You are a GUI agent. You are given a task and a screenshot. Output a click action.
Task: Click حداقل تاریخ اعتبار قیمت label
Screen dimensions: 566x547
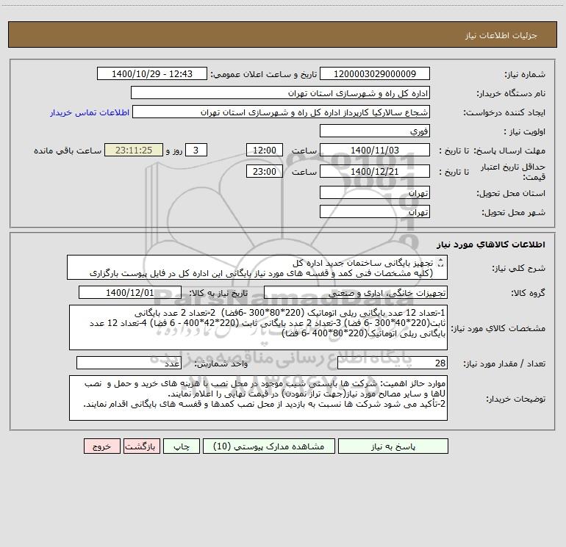[x=513, y=172]
